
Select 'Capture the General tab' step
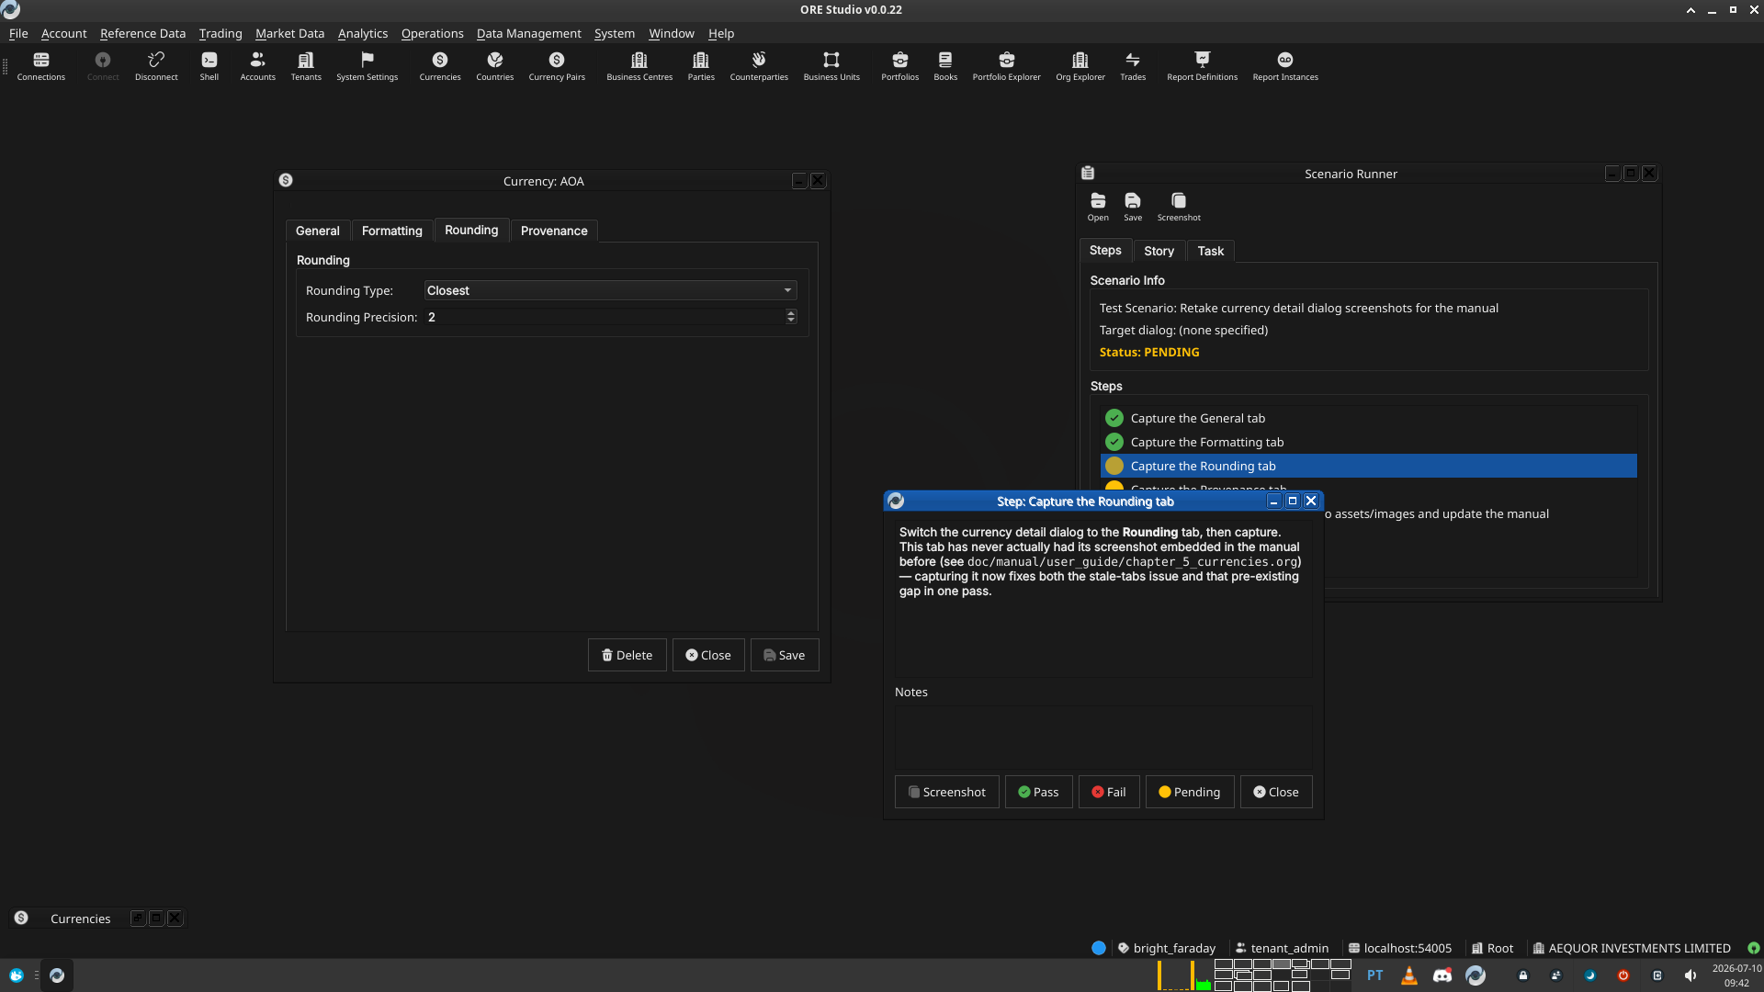tap(1368, 418)
